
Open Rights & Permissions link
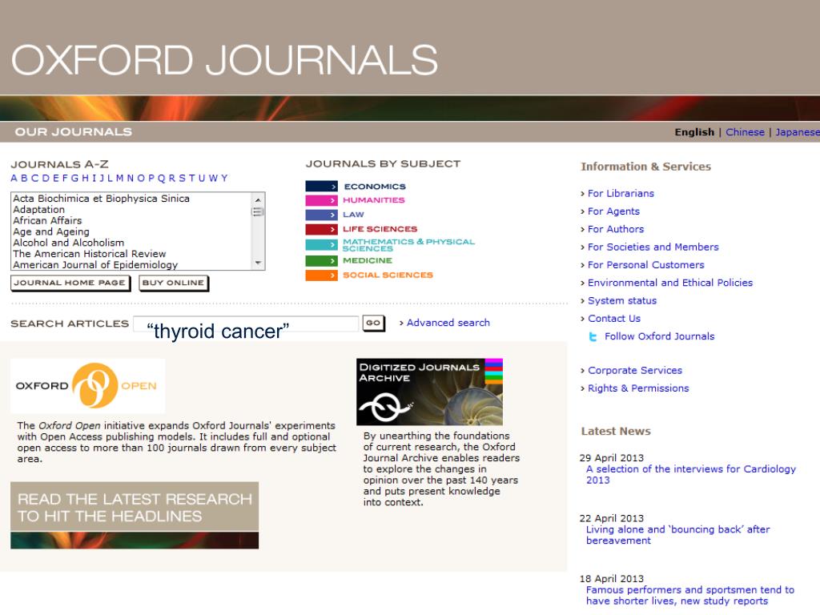coord(638,388)
